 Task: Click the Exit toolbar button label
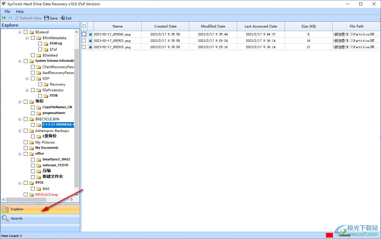pos(69,18)
